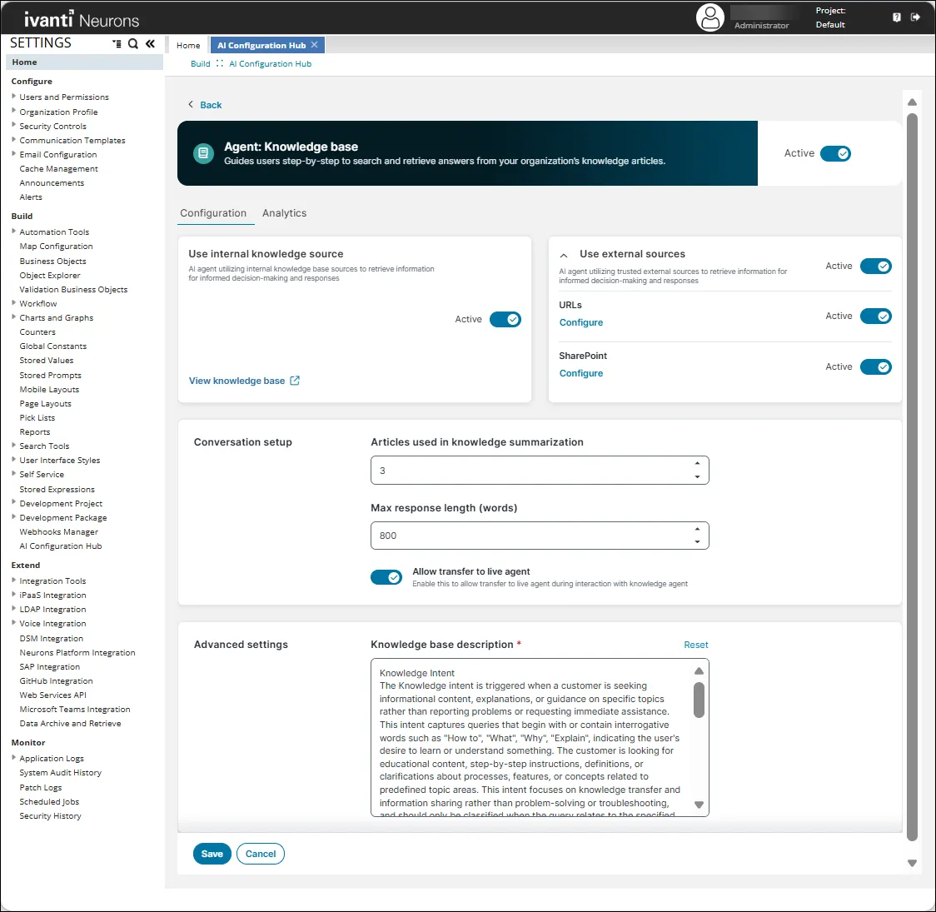The image size is (936, 912).
Task: Expand Users and Permissions tree node
Action: (13, 96)
